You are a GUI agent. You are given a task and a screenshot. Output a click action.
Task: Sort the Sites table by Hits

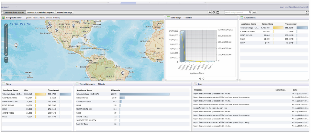pyautogui.click(x=26, y=90)
